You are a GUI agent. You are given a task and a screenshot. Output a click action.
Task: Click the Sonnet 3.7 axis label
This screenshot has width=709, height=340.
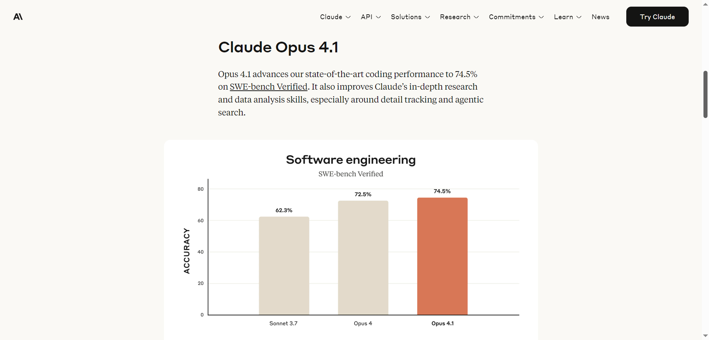(x=283, y=323)
